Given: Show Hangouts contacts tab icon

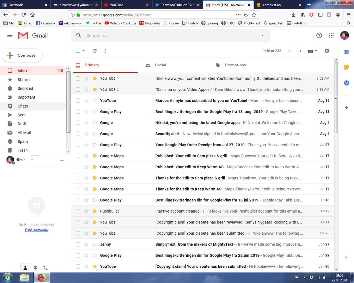Looking at the screenshot, I should tap(25, 268).
